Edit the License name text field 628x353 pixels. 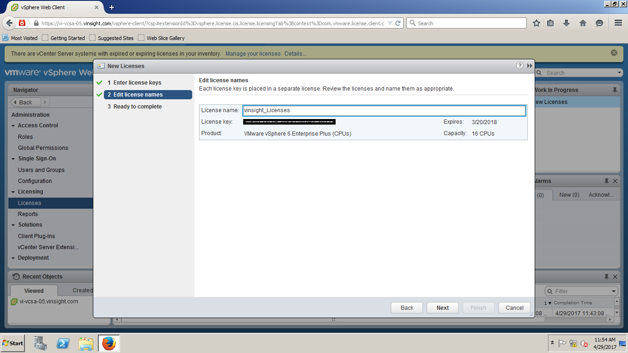(384, 110)
